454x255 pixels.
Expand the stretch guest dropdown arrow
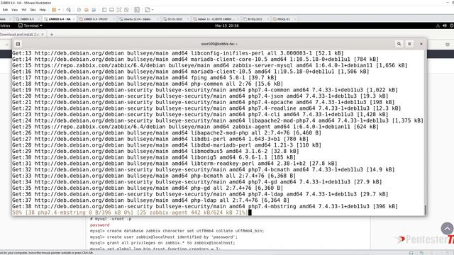(x=153, y=9)
